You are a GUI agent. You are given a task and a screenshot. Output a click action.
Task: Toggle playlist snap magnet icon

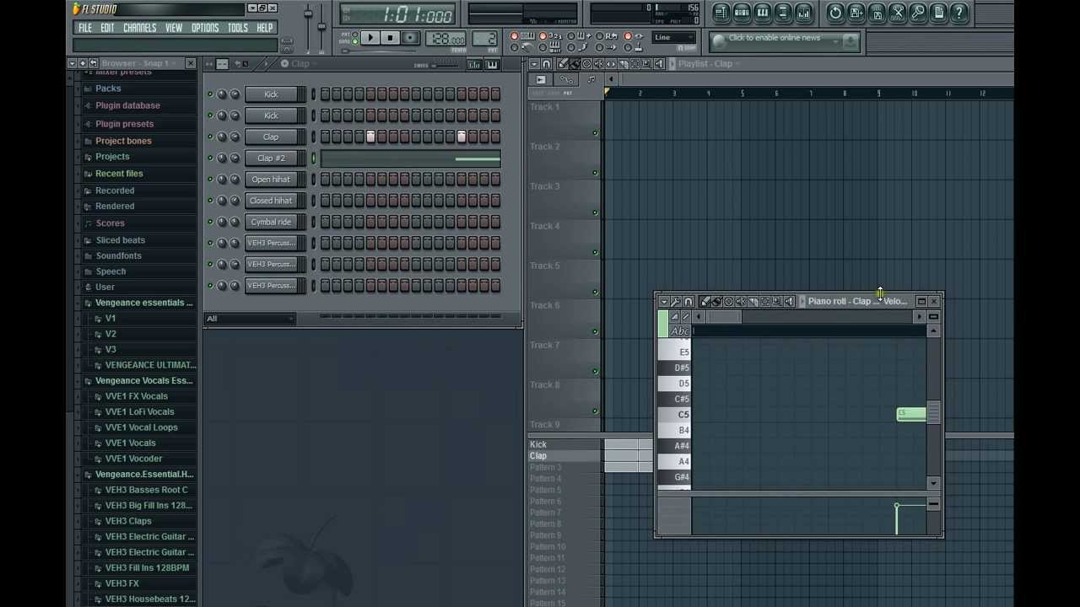(x=546, y=64)
